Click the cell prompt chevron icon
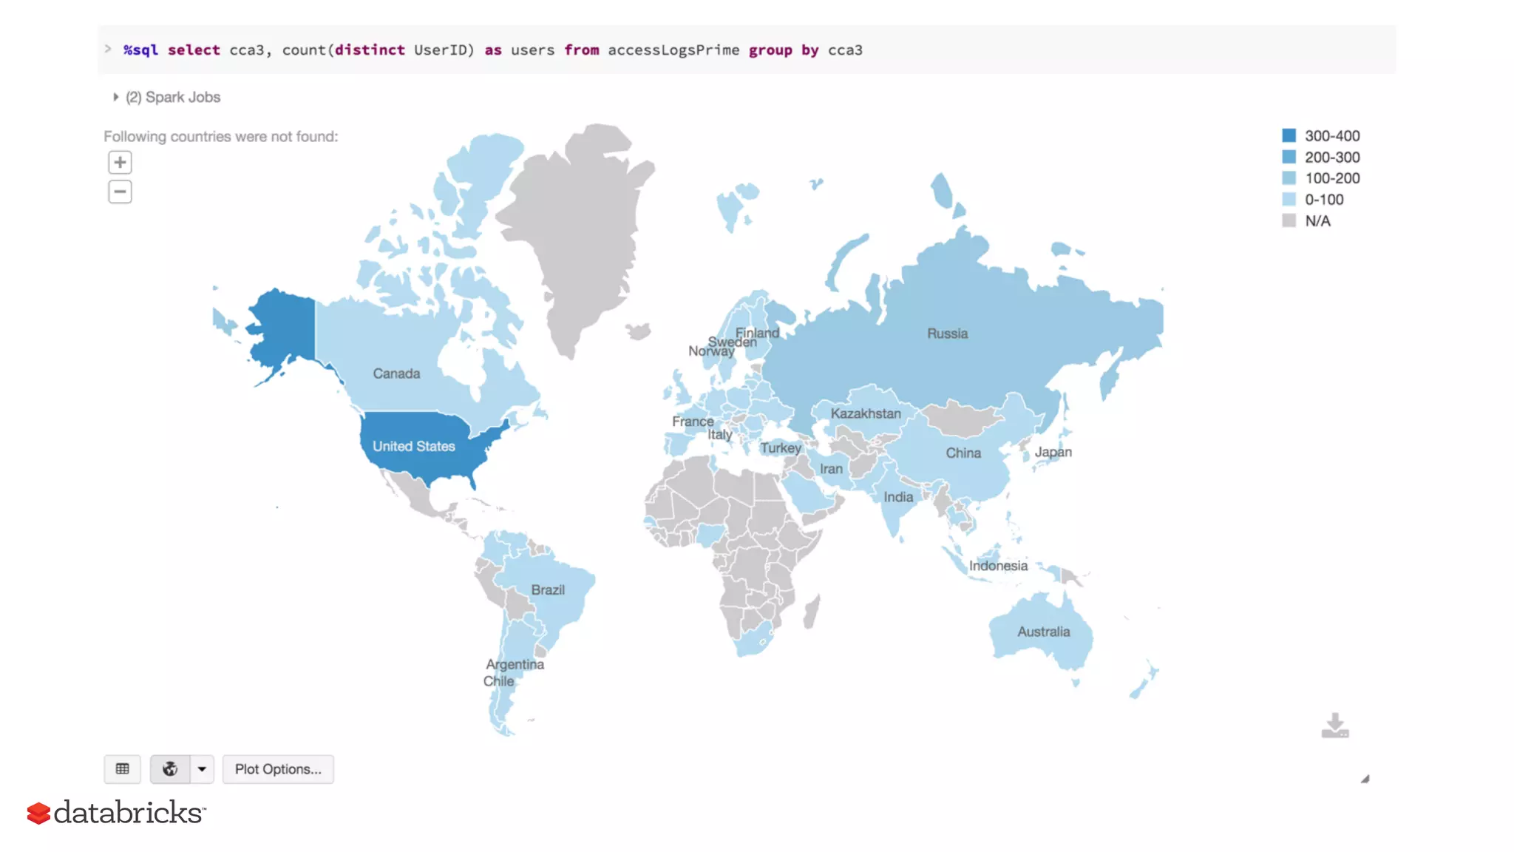Viewport: 1514px width, 852px height. click(108, 49)
